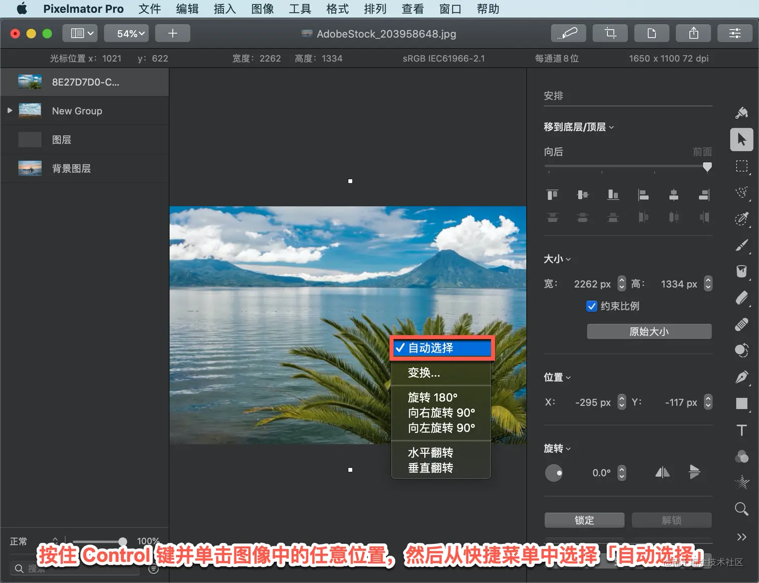Image resolution: width=759 pixels, height=583 pixels.
Task: Align left edges of layers
Action: pyautogui.click(x=643, y=194)
